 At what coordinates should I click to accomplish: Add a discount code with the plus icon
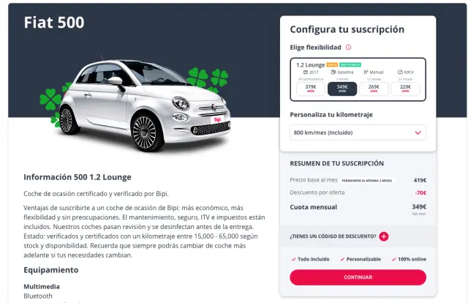[384, 236]
